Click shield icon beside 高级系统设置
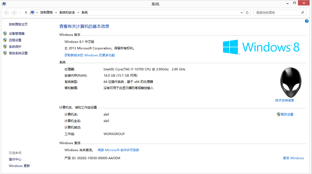 pos(5,53)
